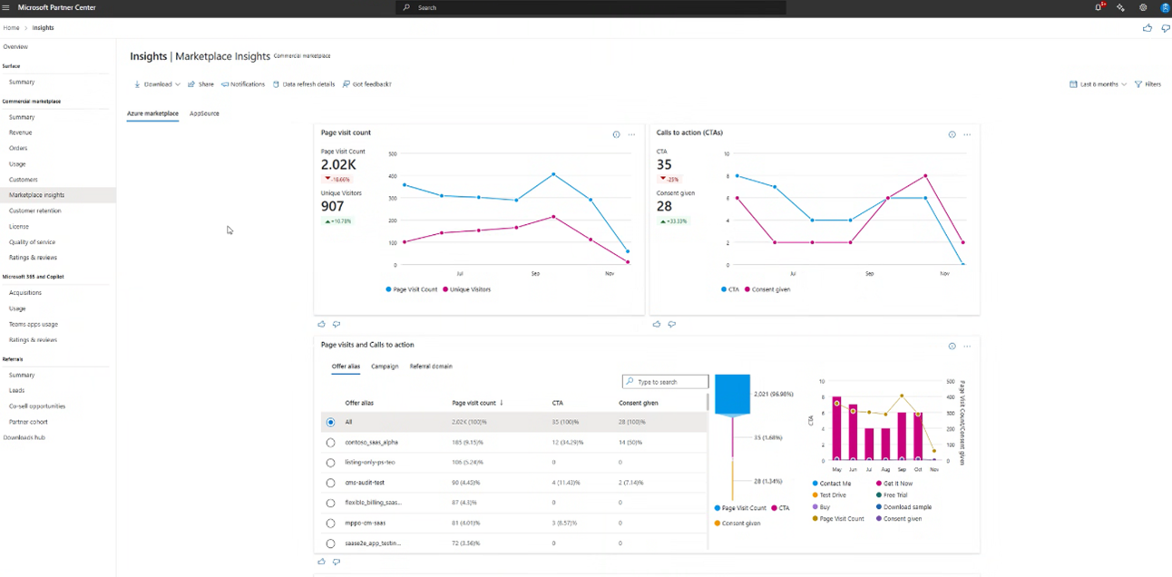Viewport: 1172px width, 577px height.
Task: Open comment feedback icon under Calls to action card
Action: [671, 324]
